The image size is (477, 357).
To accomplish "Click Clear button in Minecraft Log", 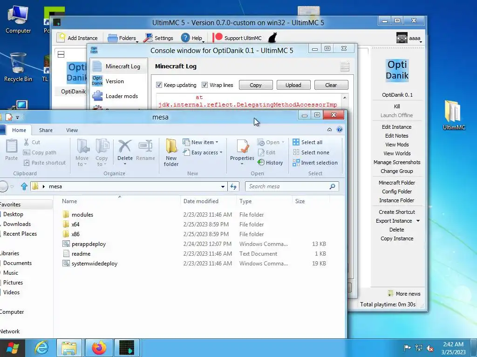I will tap(331, 85).
